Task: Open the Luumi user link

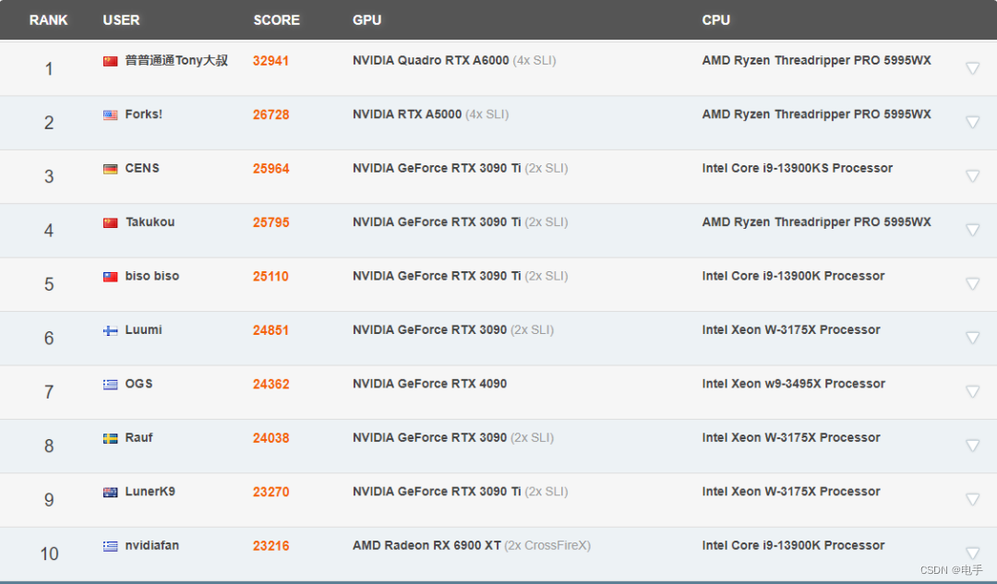Action: (x=144, y=329)
